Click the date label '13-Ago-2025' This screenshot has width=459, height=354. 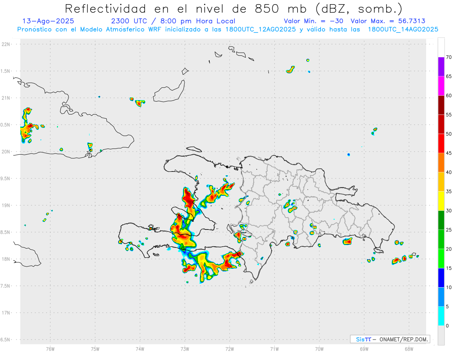pyautogui.click(x=49, y=21)
